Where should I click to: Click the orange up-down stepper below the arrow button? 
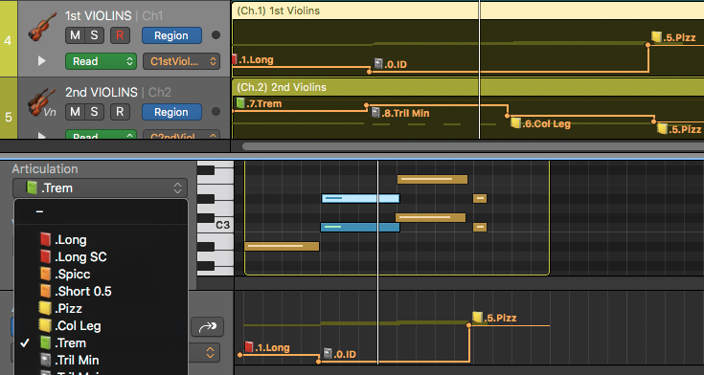[210, 353]
